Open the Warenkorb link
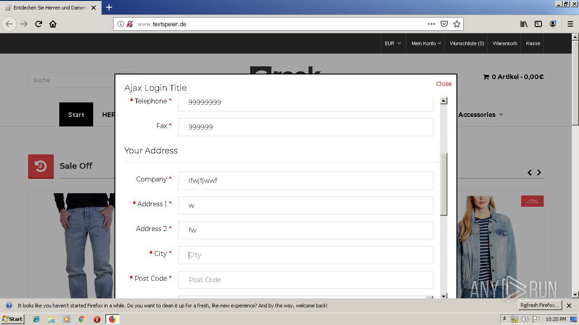Screen dimensions: 579x325 click(x=505, y=43)
